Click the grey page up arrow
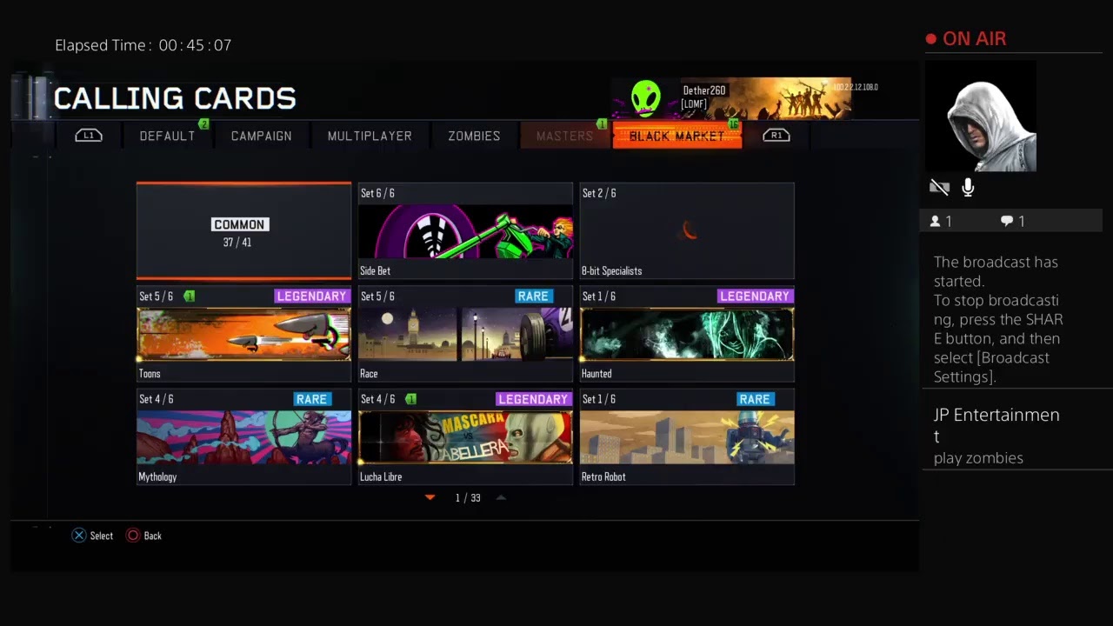The width and height of the screenshot is (1113, 626). pyautogui.click(x=501, y=497)
